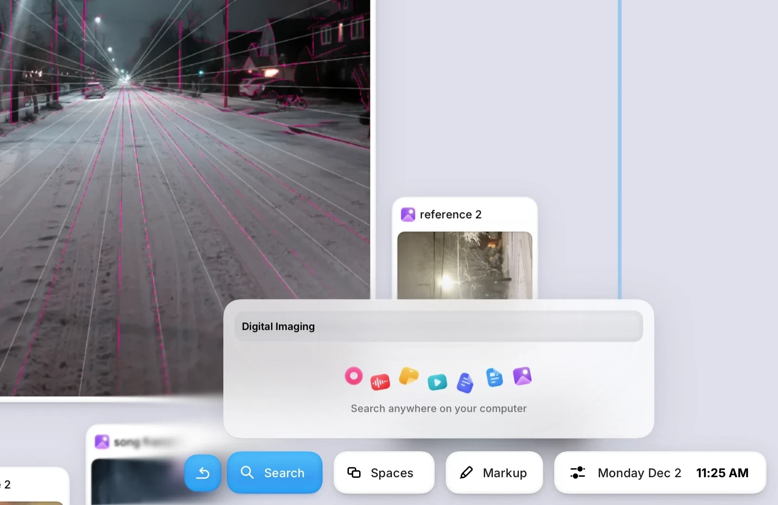Open the settings sliders icon beside date
778x505 pixels.
(577, 473)
